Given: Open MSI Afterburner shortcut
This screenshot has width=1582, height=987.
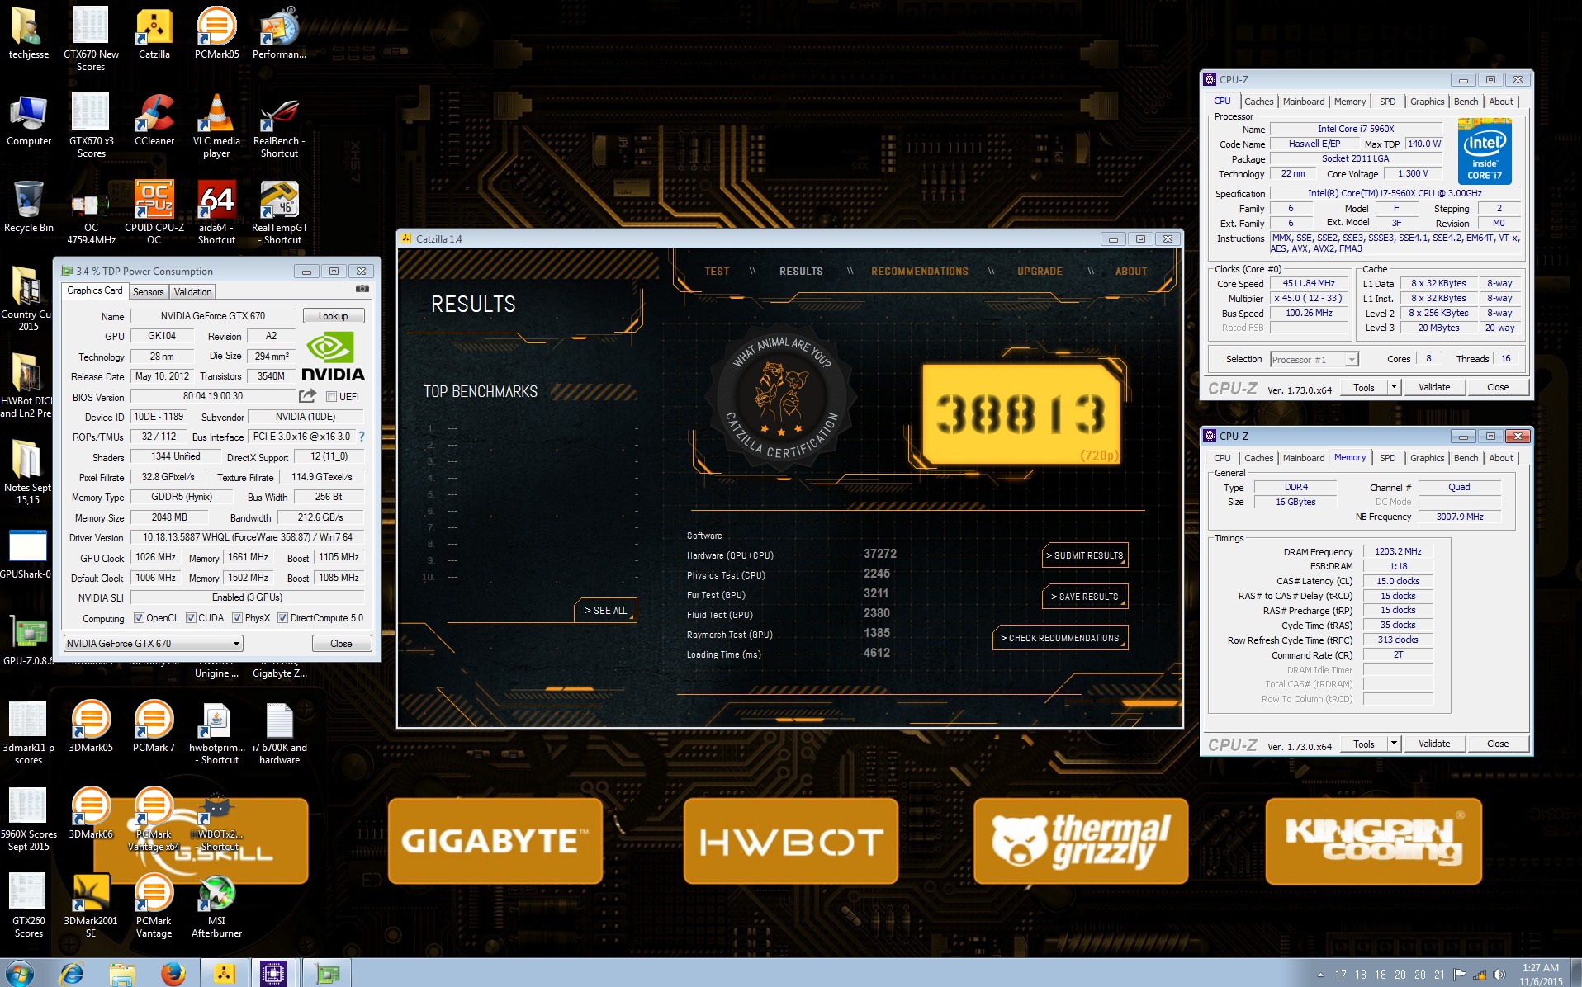Looking at the screenshot, I should [216, 906].
